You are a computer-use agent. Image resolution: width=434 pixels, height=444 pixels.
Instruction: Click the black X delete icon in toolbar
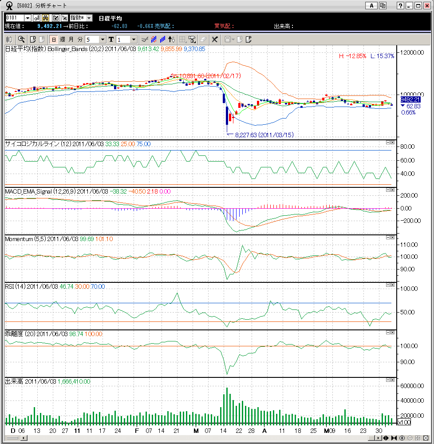215,40
